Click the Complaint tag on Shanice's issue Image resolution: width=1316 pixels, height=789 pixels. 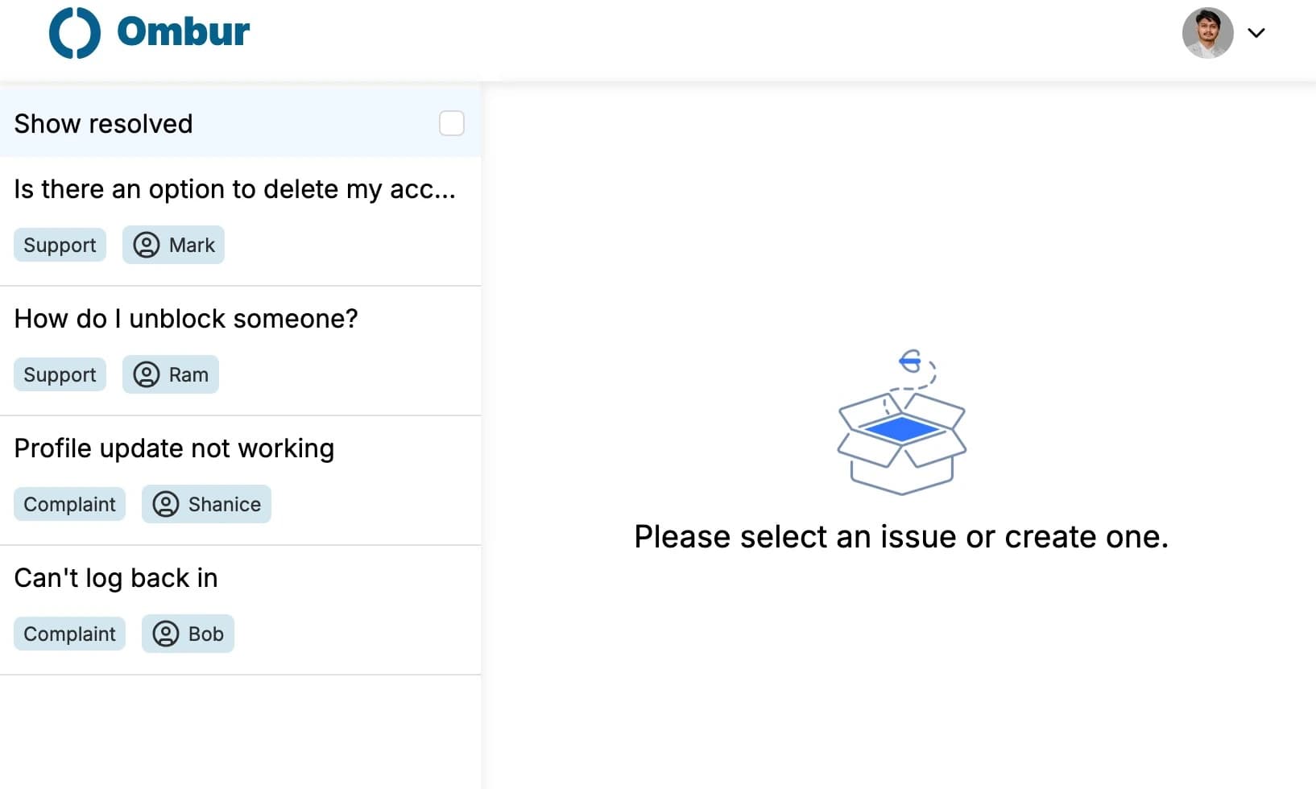pyautogui.click(x=69, y=504)
